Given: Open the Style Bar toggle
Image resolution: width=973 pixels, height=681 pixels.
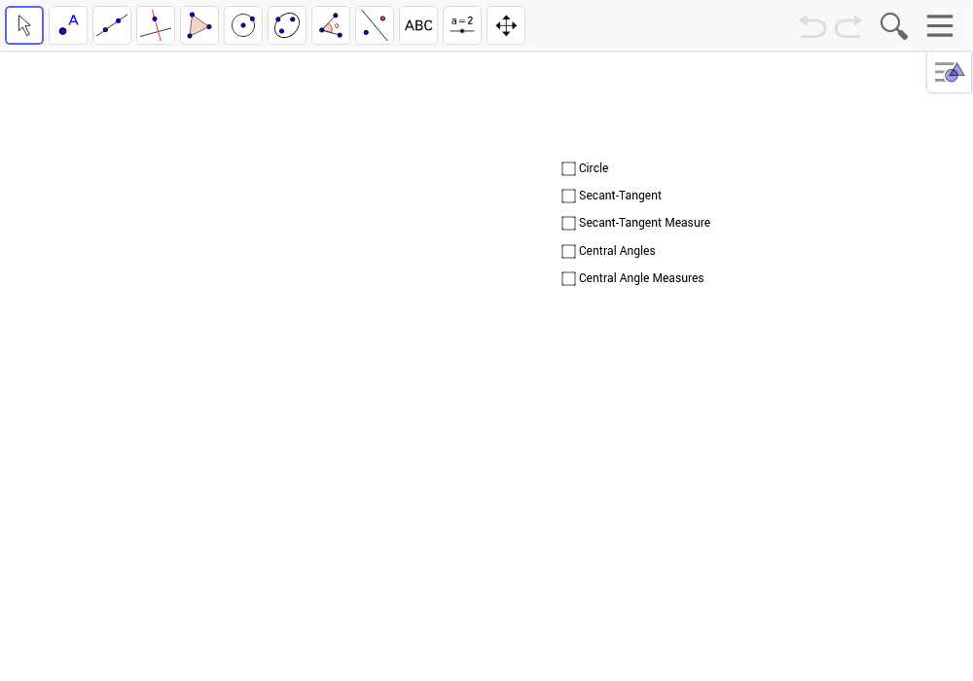Looking at the screenshot, I should coord(950,72).
